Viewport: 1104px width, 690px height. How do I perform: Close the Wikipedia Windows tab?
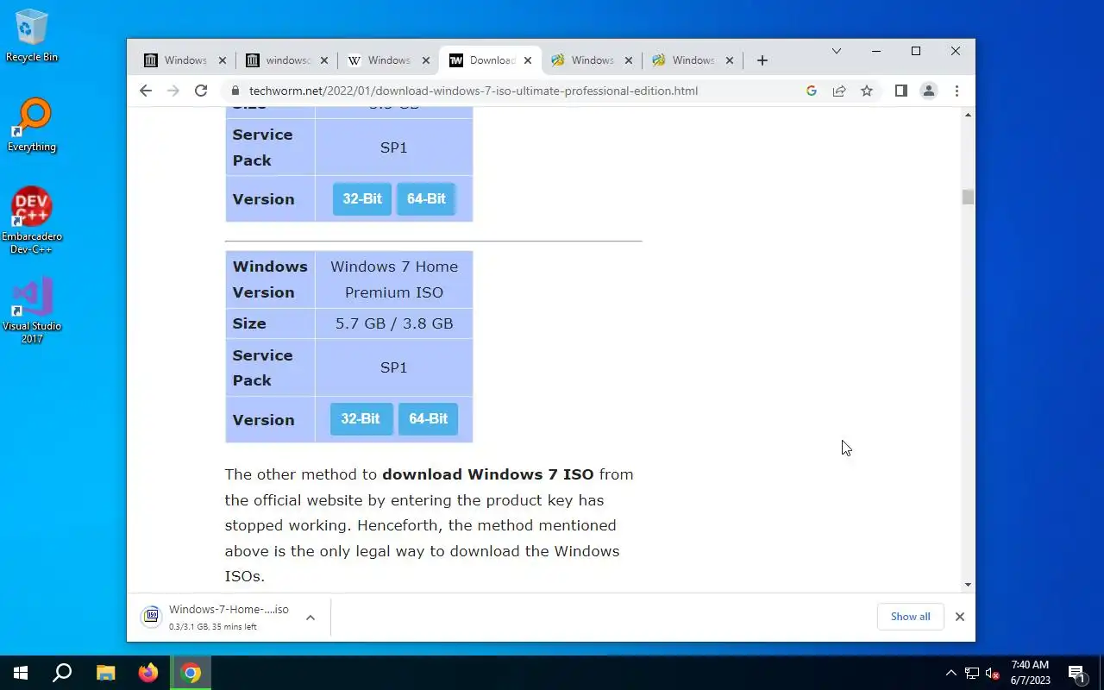pyautogui.click(x=426, y=60)
